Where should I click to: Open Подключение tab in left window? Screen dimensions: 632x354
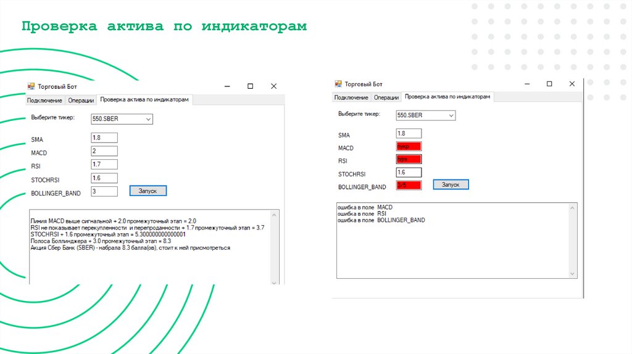click(x=44, y=101)
